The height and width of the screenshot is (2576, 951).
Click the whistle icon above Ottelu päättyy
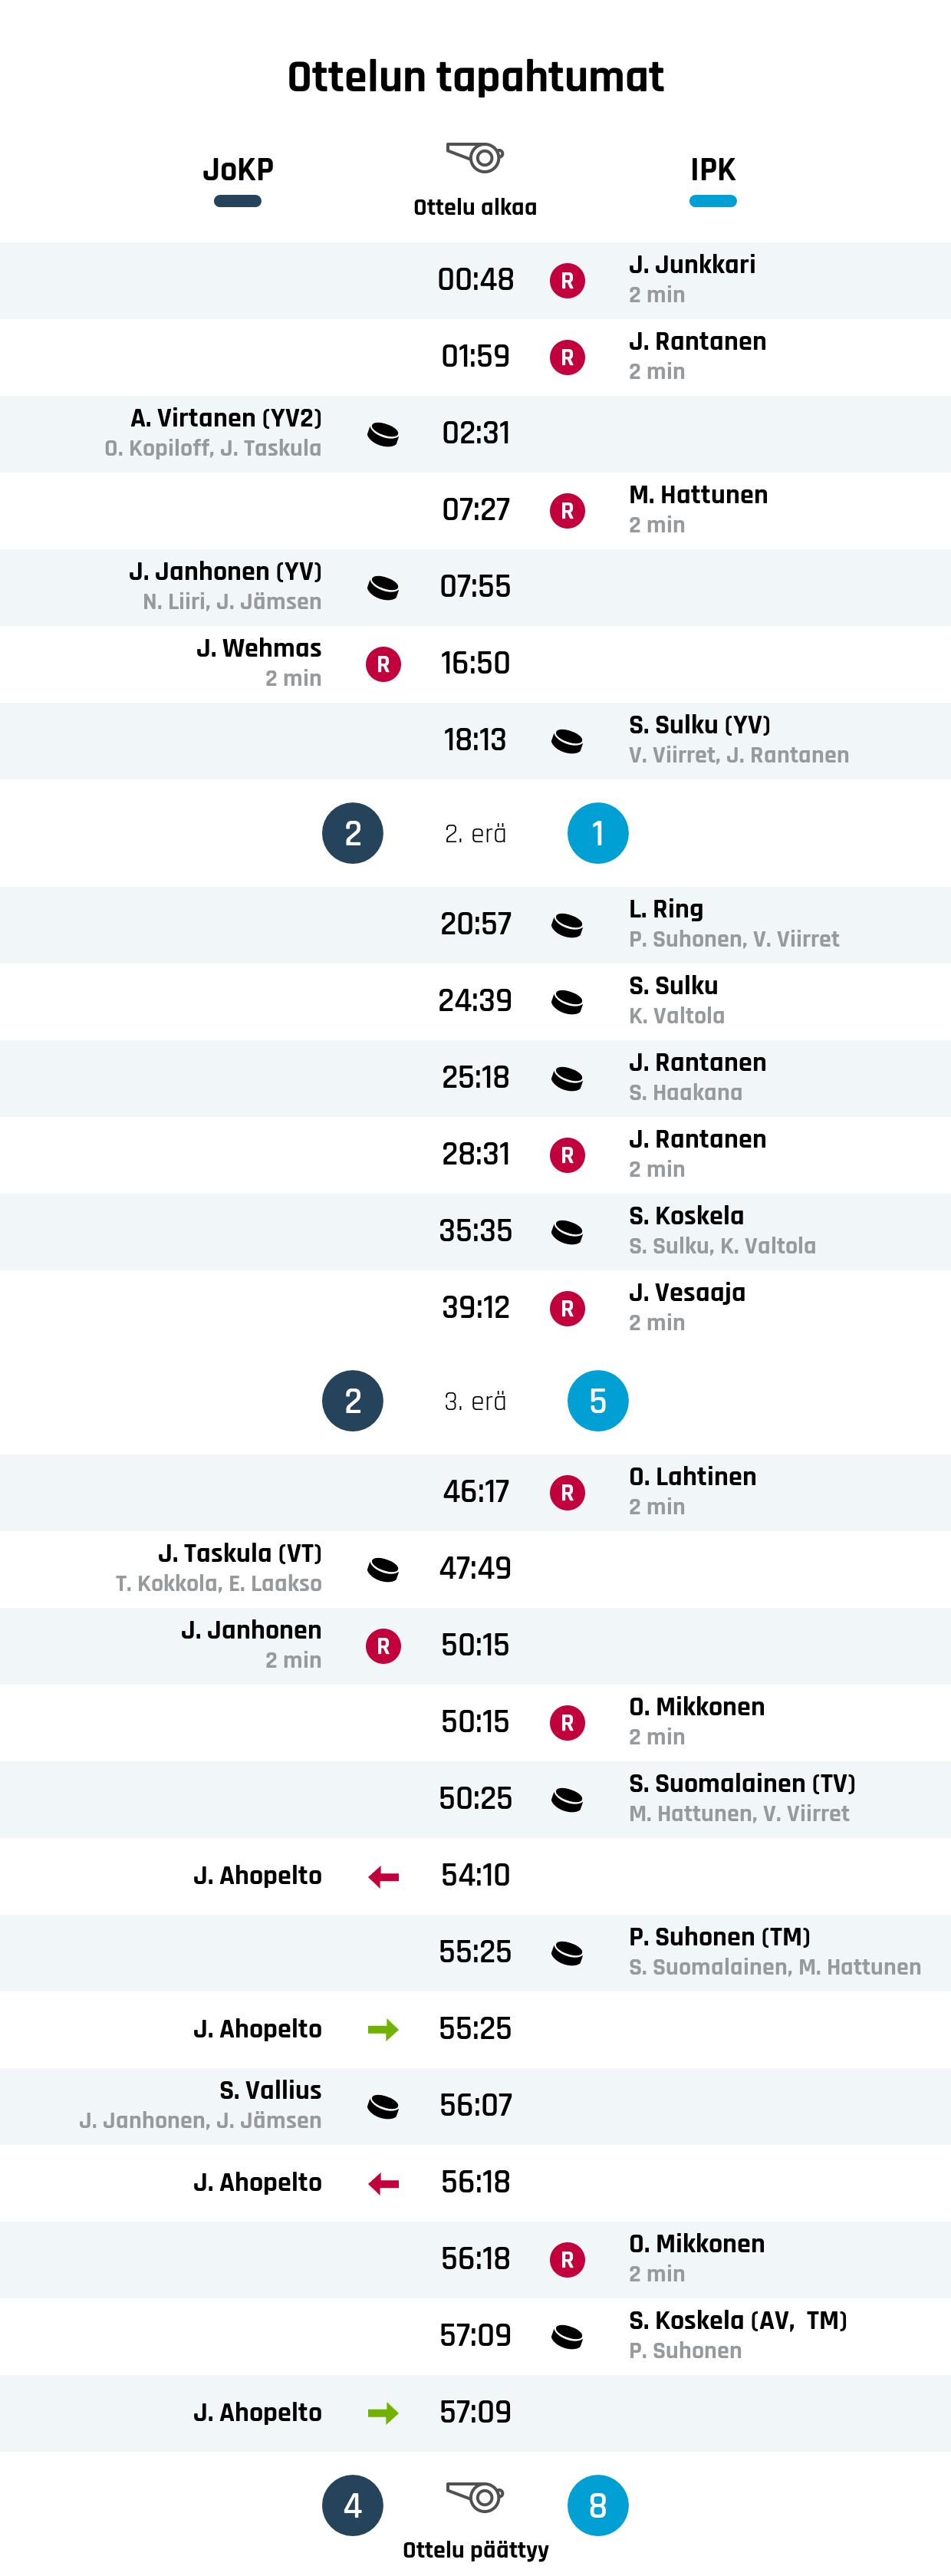pyautogui.click(x=475, y=2496)
